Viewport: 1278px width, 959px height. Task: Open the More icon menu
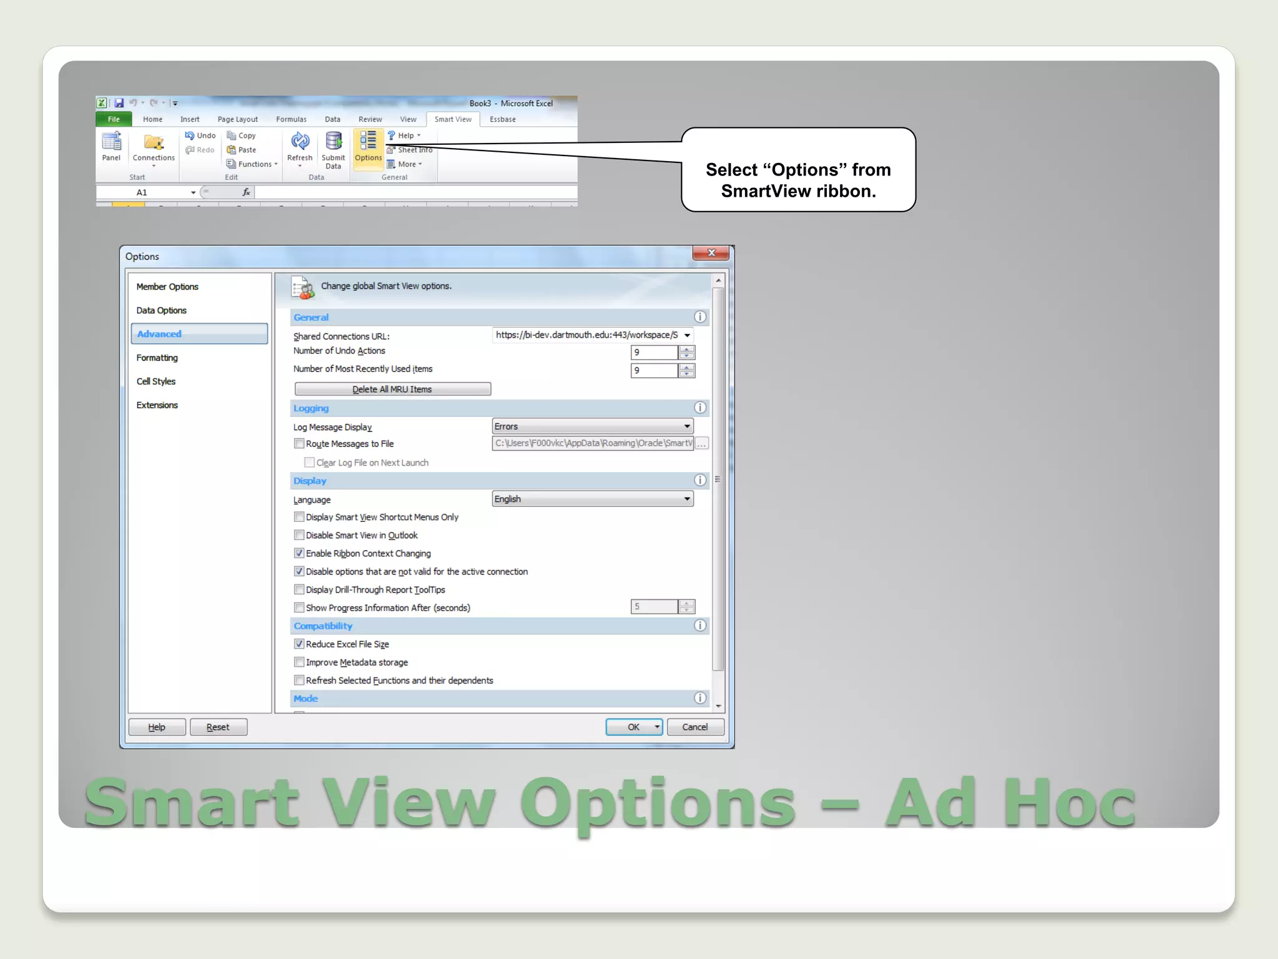click(x=391, y=164)
